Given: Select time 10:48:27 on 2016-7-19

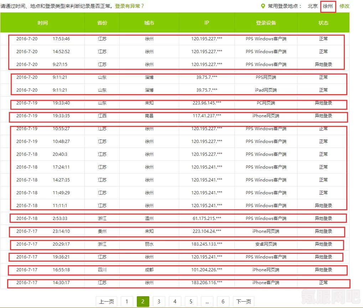Looking at the screenshot, I should (x=61, y=142).
